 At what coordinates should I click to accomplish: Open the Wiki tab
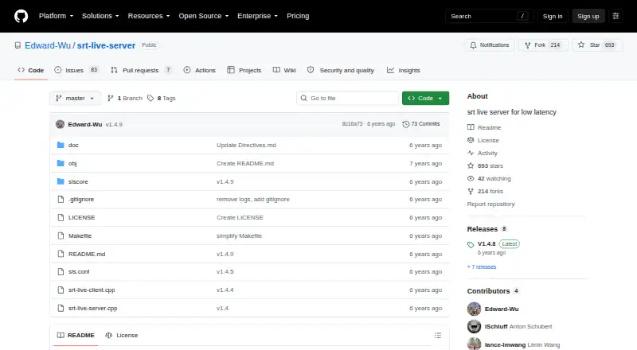[284, 70]
